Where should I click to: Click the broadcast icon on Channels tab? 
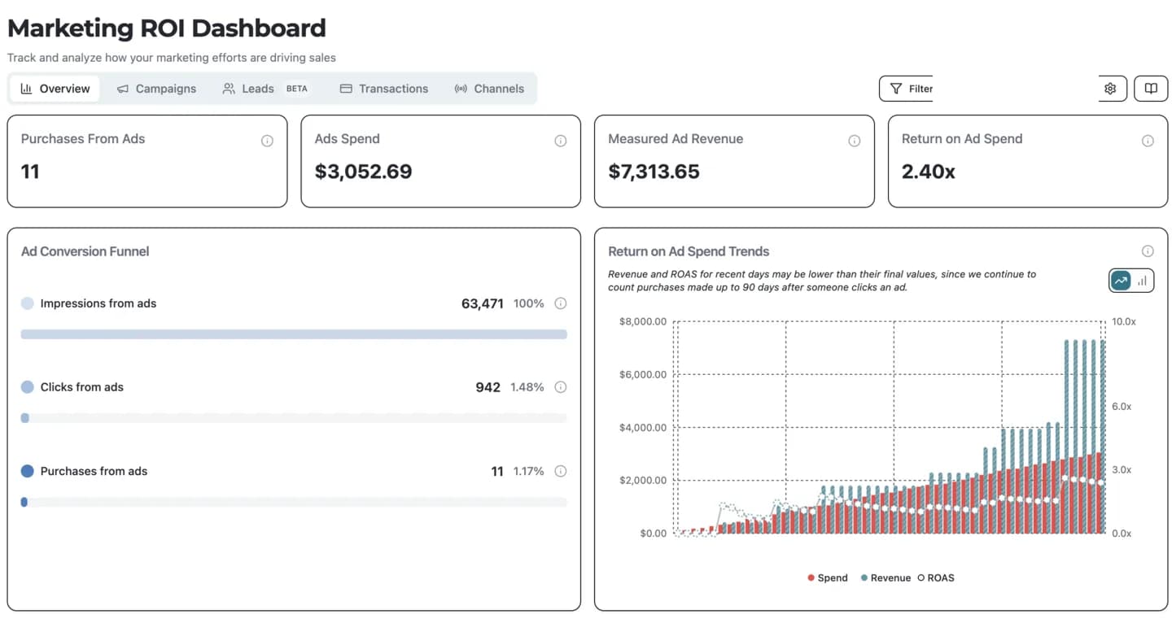coord(461,89)
